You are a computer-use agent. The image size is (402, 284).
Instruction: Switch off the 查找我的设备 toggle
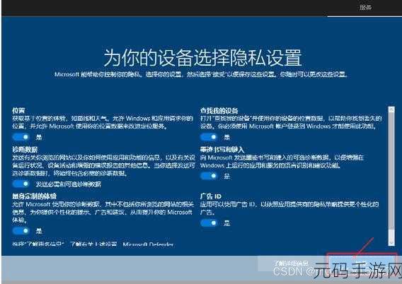point(209,137)
